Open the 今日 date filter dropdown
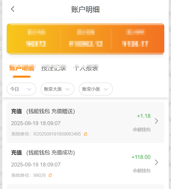Image resolution: width=171 pixels, height=189 pixels. point(21,89)
